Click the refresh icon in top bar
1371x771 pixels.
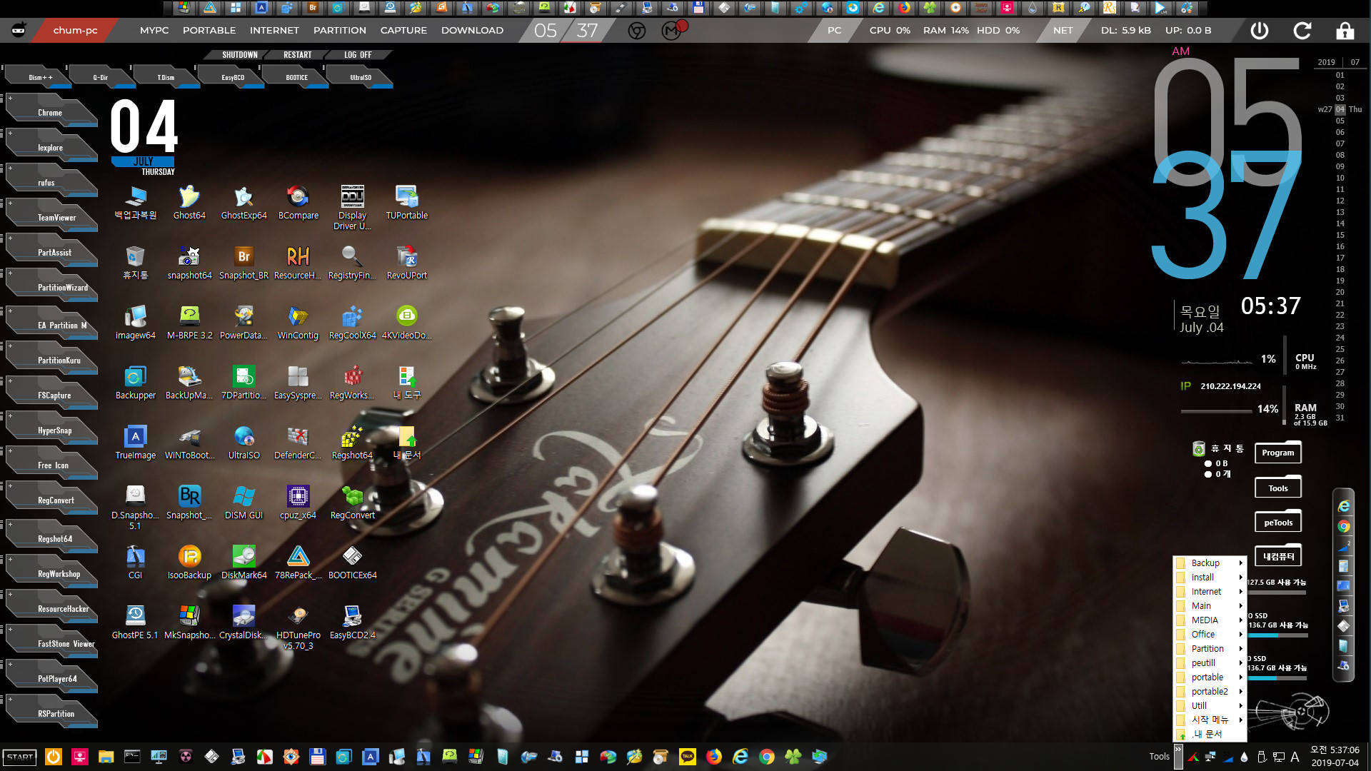(1302, 31)
